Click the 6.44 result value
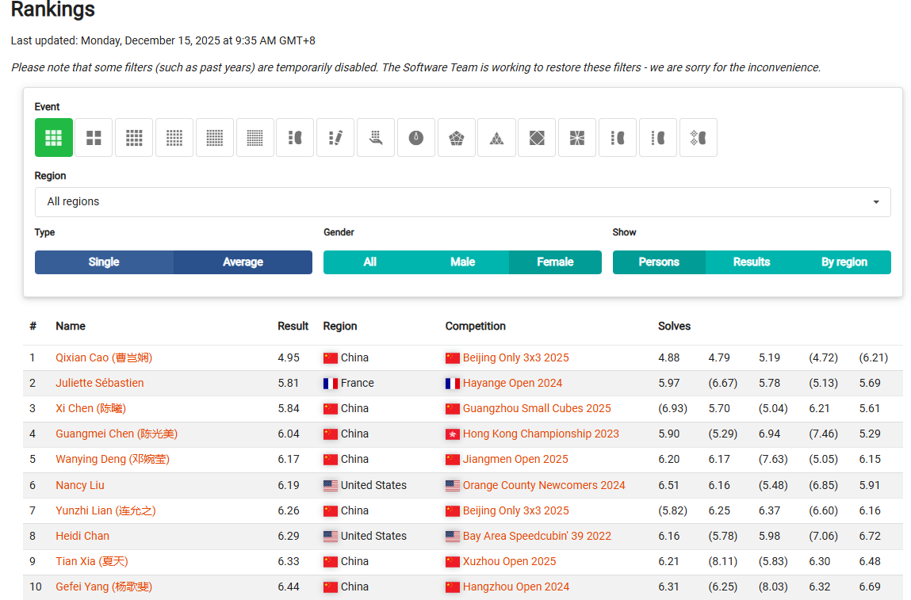The image size is (911, 600). [289, 587]
